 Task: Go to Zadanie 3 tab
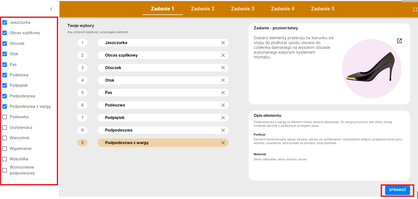point(242,9)
